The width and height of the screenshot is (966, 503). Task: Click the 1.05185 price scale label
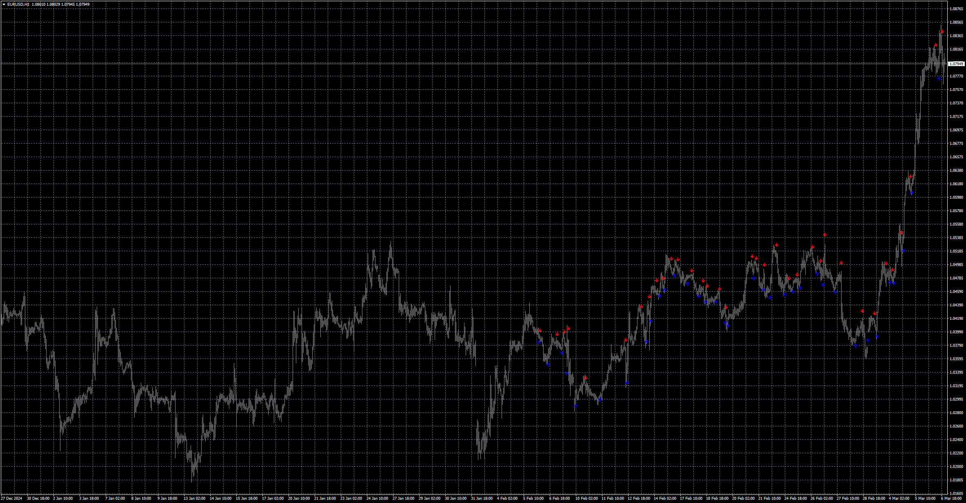coord(956,251)
